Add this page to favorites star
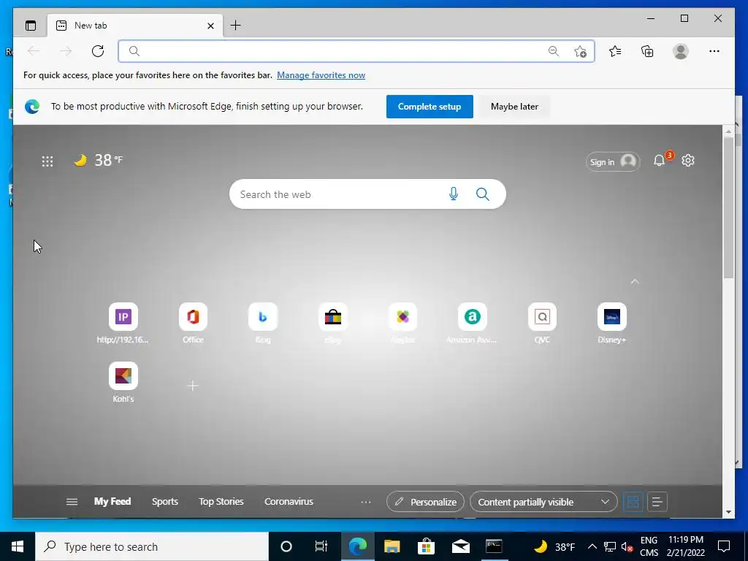 [x=580, y=51]
